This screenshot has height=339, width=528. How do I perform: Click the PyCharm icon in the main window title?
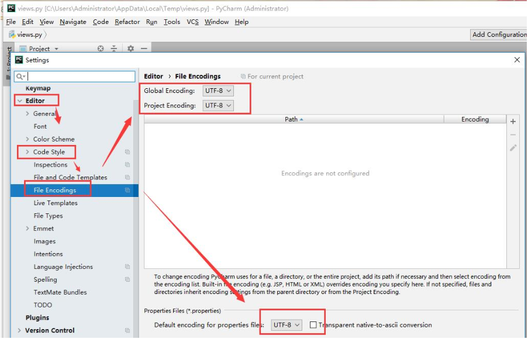coord(11,8)
